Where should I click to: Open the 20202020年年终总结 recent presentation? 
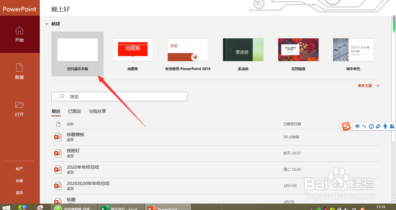[215, 186]
